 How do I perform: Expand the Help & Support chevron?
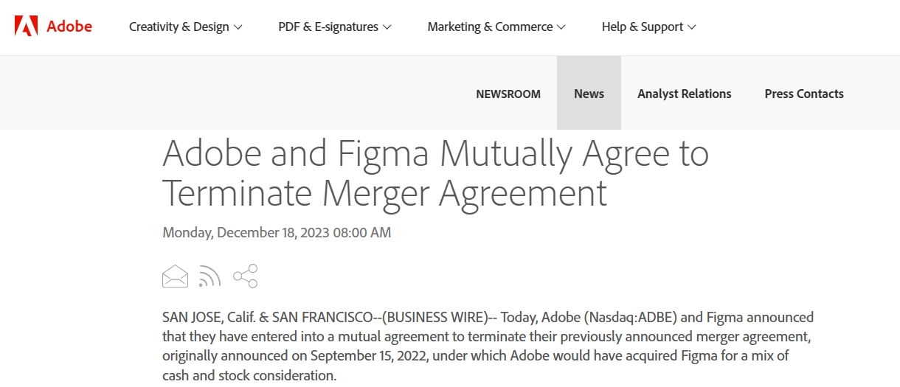point(692,27)
